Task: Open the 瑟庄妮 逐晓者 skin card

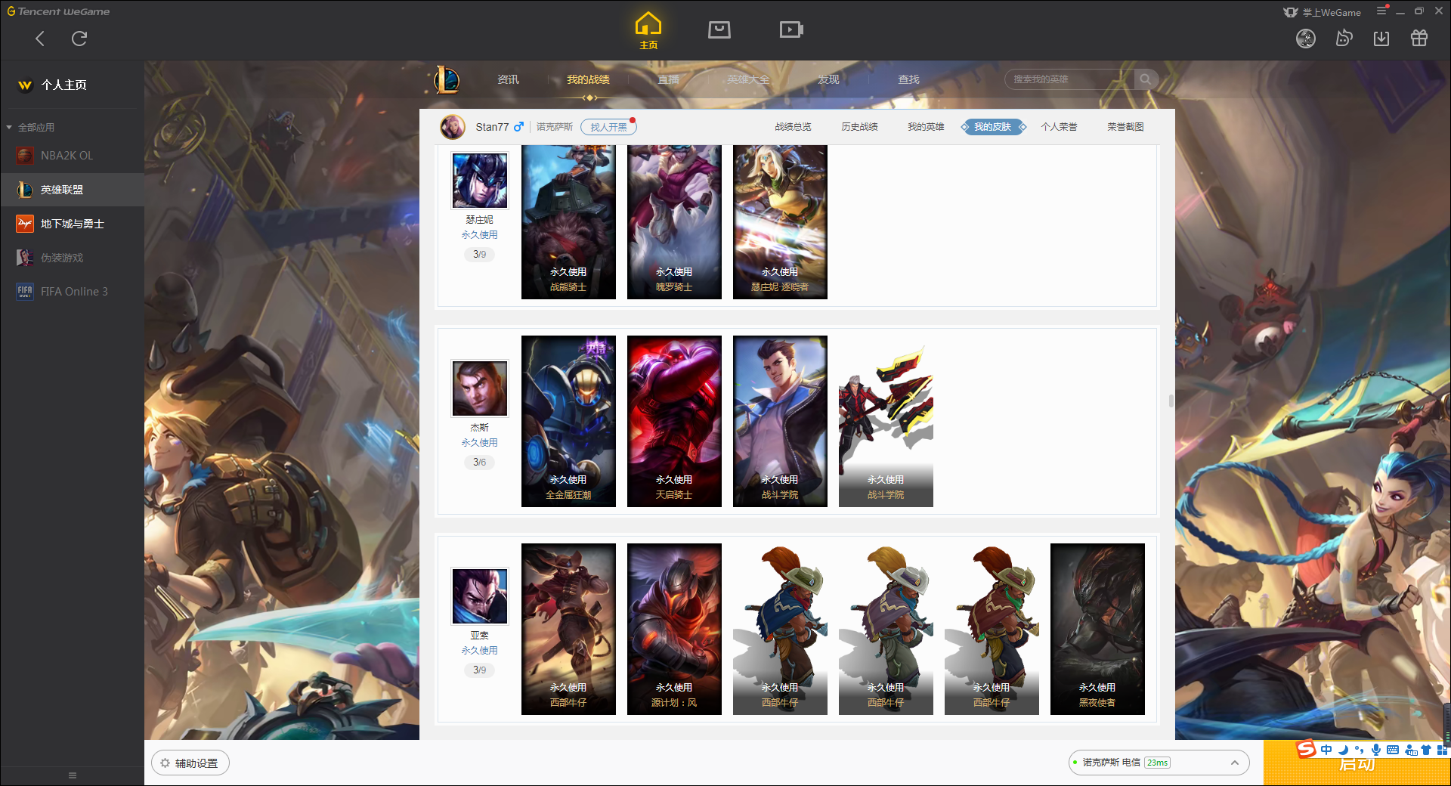Action: pyautogui.click(x=780, y=222)
